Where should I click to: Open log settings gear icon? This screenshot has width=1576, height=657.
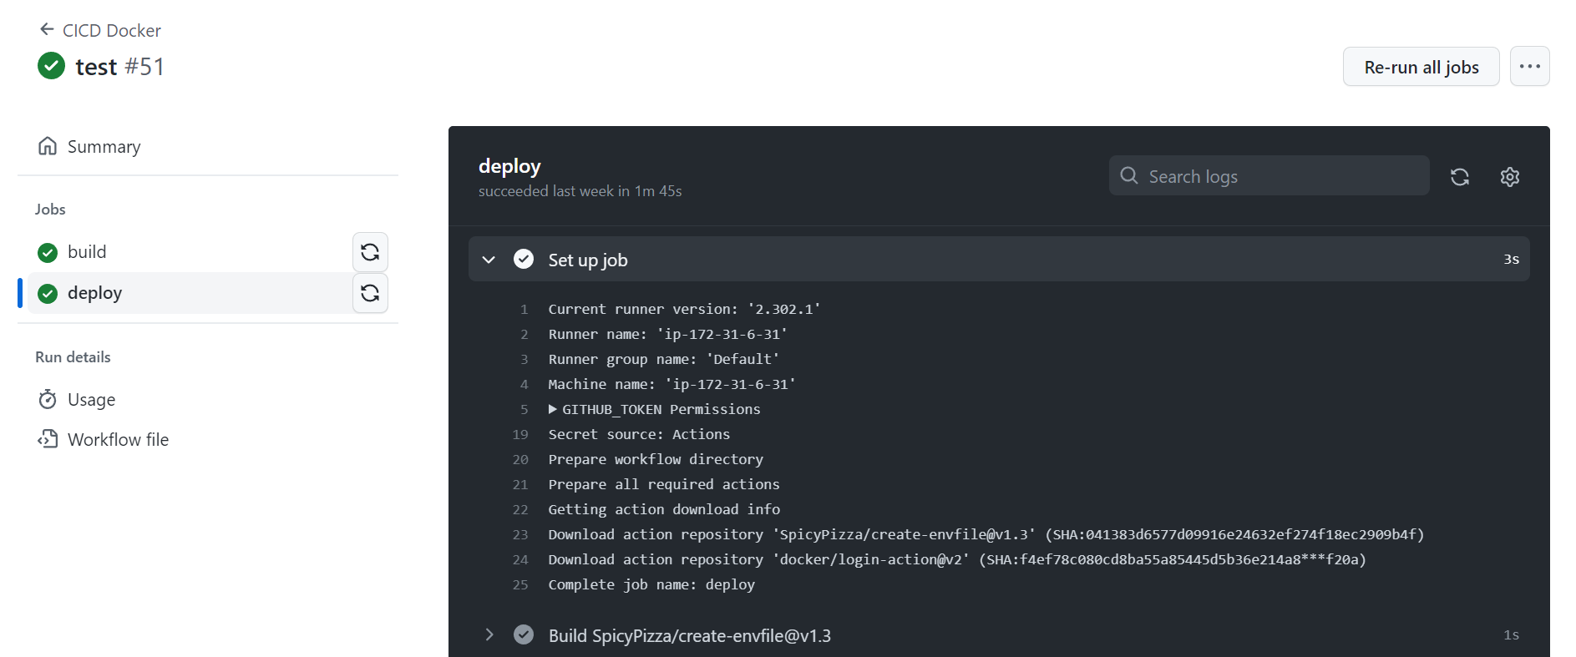click(1510, 177)
